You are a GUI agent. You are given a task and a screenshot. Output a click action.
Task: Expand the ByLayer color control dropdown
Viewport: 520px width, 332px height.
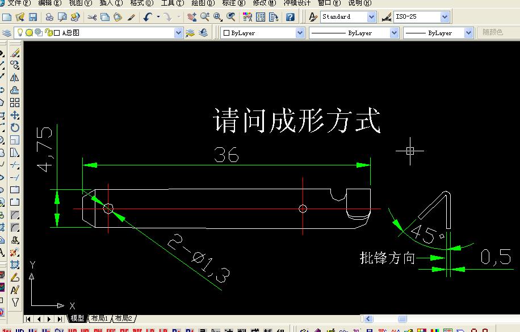300,33
